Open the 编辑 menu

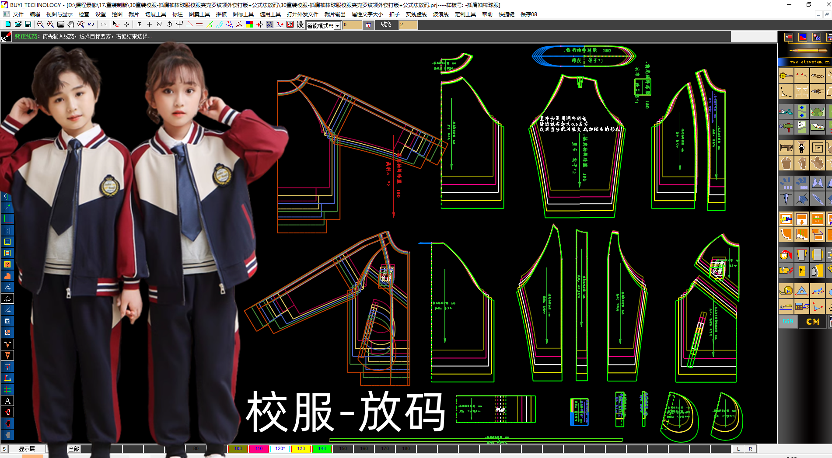pyautogui.click(x=35, y=14)
